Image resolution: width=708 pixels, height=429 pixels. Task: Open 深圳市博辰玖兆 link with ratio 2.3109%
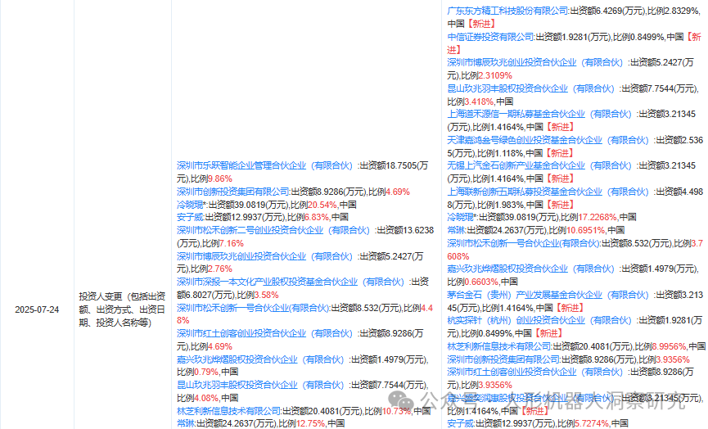(534, 62)
